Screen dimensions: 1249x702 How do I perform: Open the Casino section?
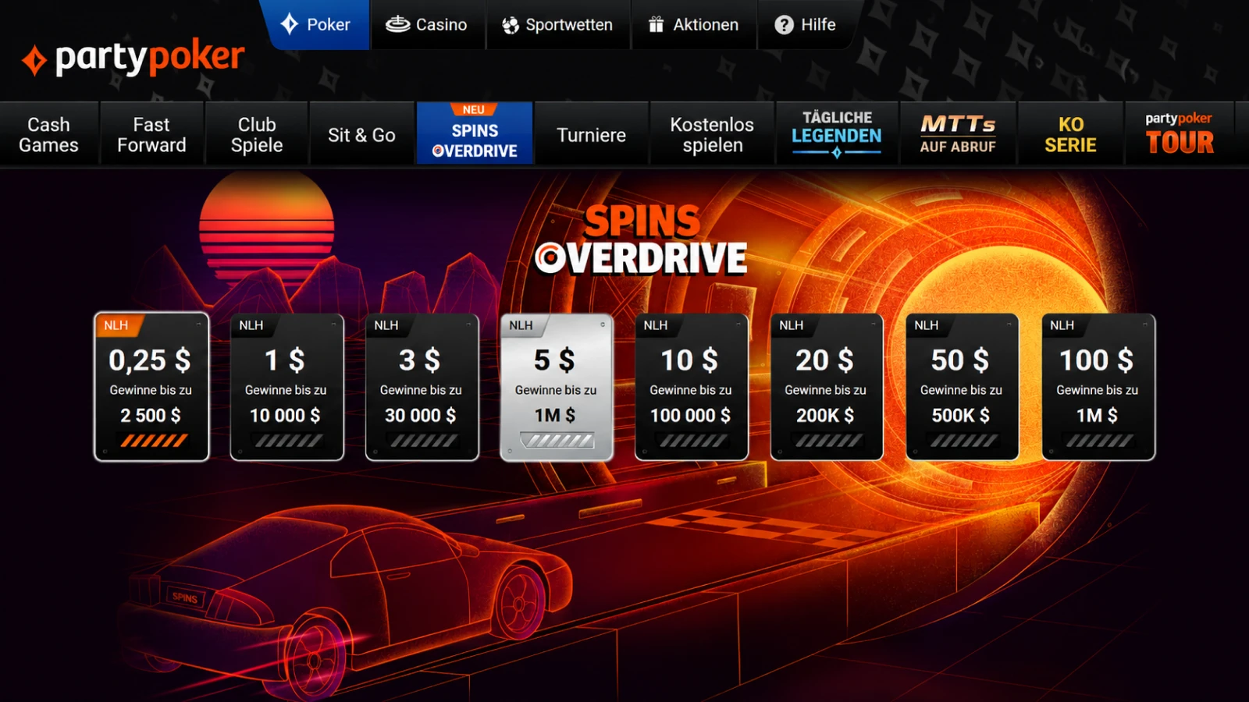(x=427, y=24)
